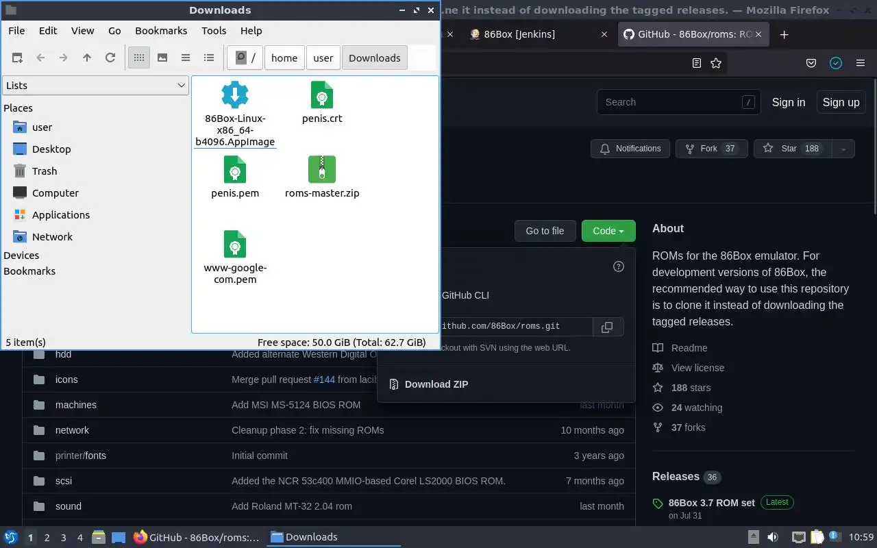
Task: Open the sound folder in repository
Action: coord(69,506)
